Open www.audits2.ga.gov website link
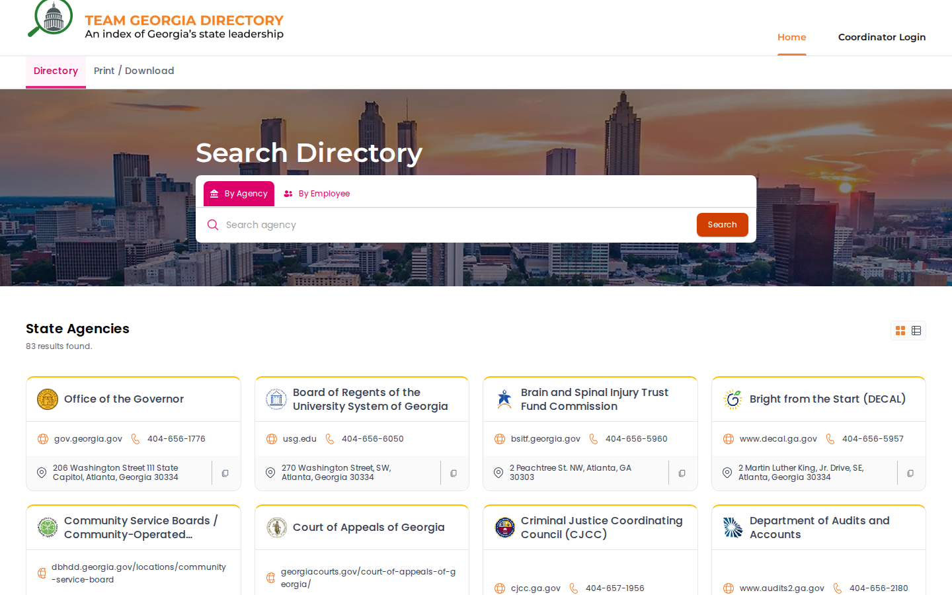This screenshot has width=952, height=595. (x=782, y=588)
